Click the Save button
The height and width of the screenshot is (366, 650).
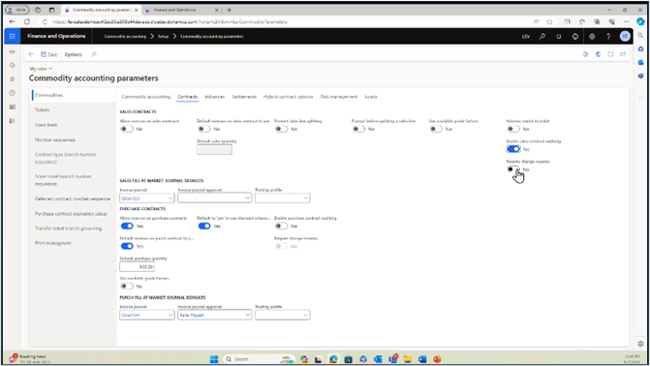point(48,54)
